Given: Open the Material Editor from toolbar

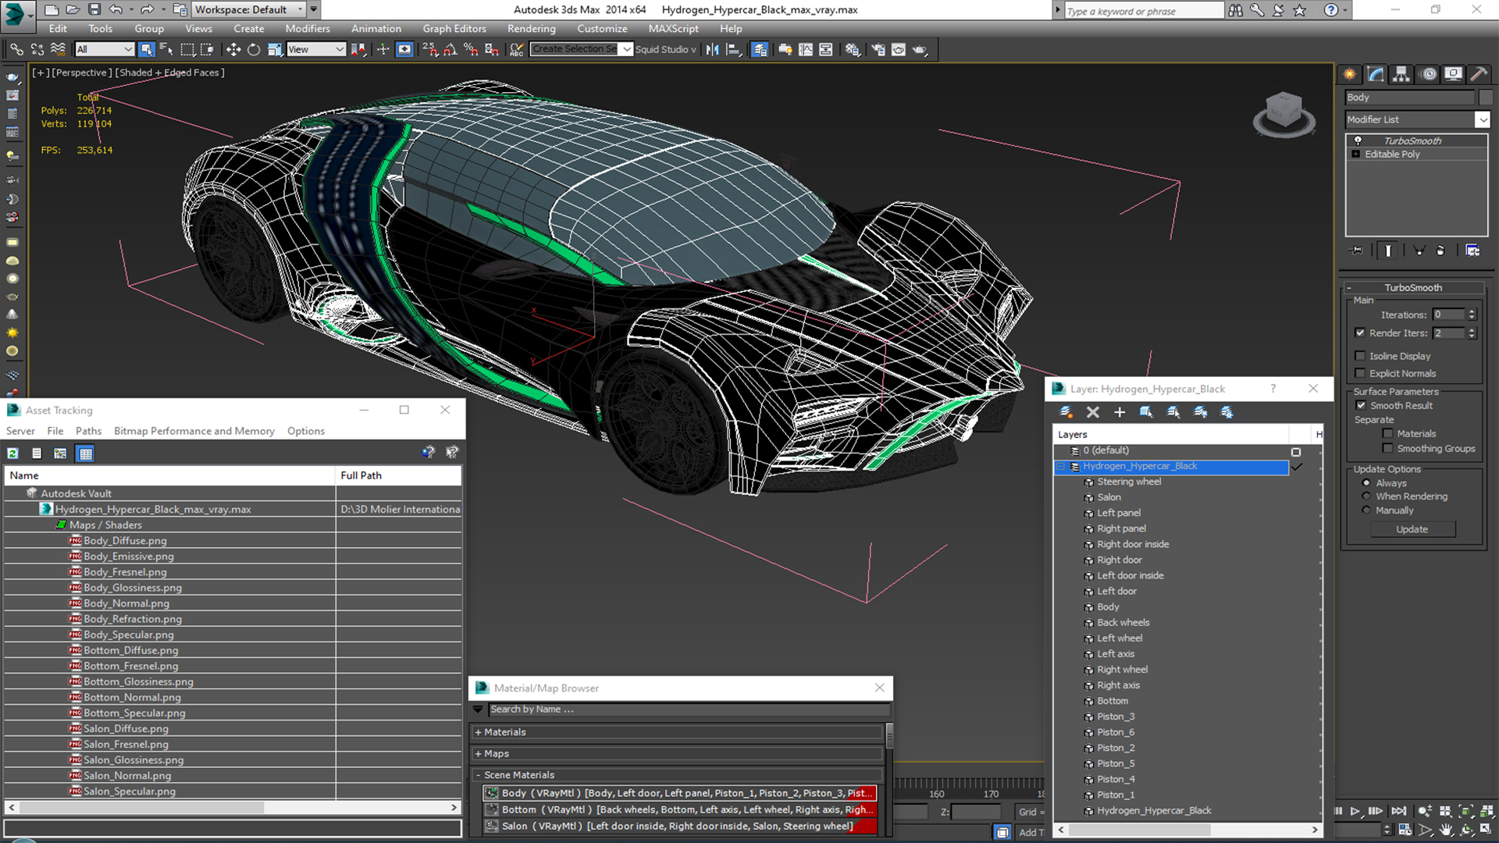Looking at the screenshot, I should [853, 49].
